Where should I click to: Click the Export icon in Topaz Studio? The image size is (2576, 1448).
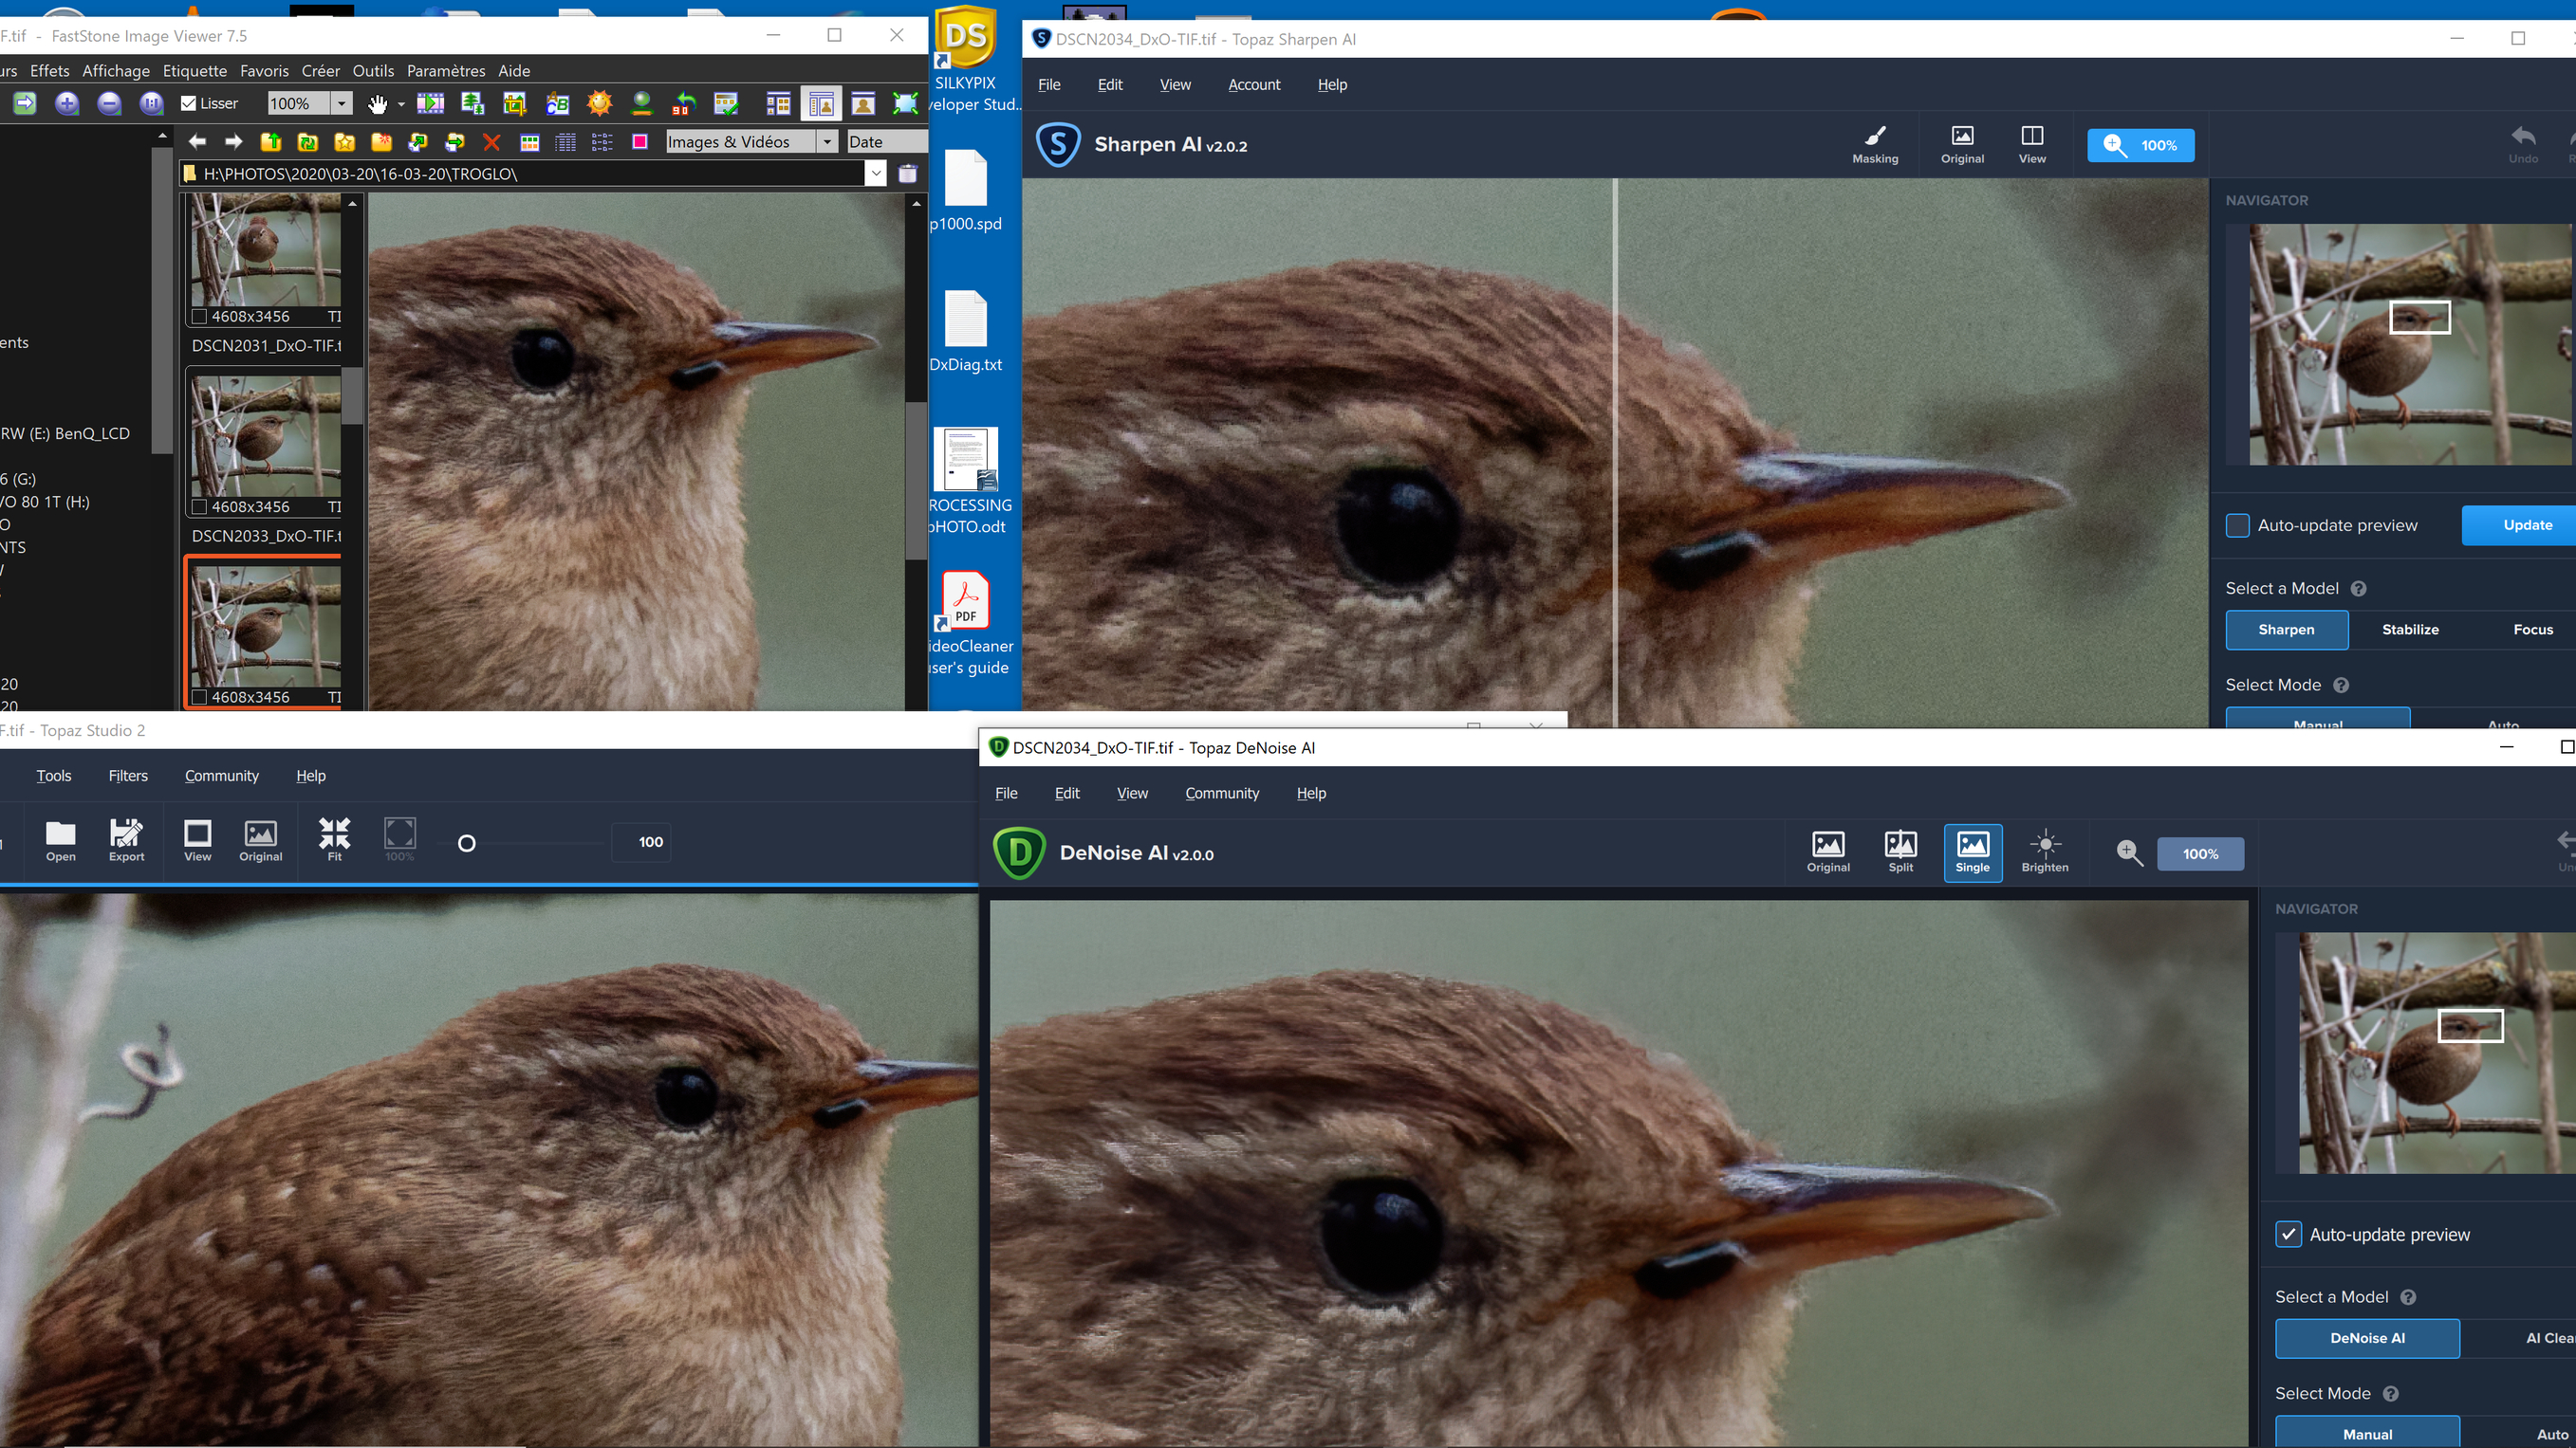[x=126, y=839]
